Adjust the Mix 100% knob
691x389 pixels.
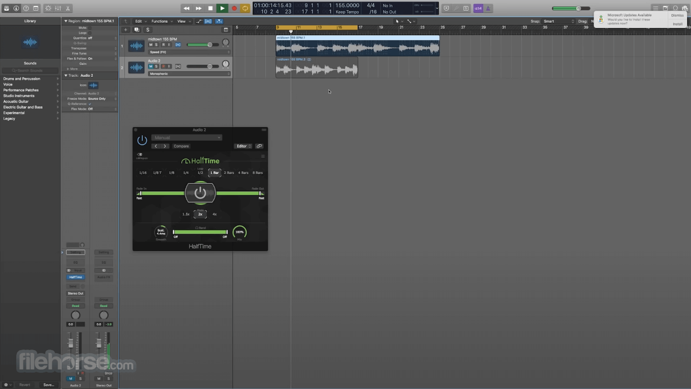click(239, 232)
